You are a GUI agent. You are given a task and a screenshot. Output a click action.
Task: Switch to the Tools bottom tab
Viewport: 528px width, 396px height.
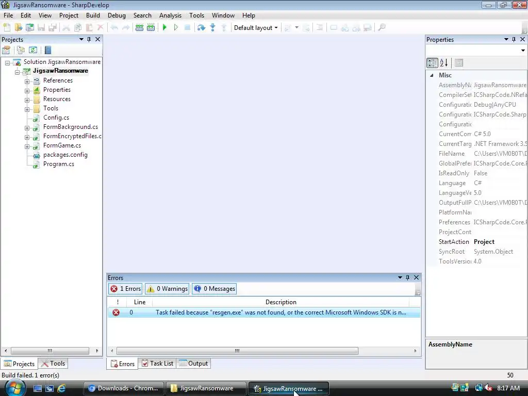pos(53,364)
